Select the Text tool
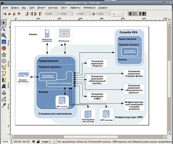Screen dimensions: 173x144 [4, 86]
